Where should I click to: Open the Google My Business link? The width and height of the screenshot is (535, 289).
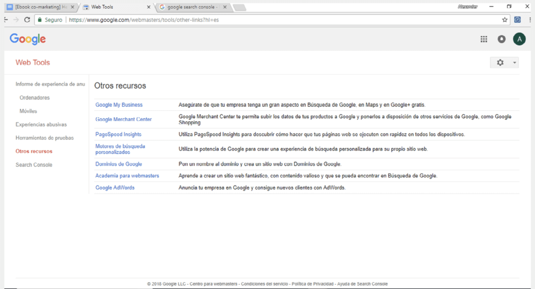point(119,105)
